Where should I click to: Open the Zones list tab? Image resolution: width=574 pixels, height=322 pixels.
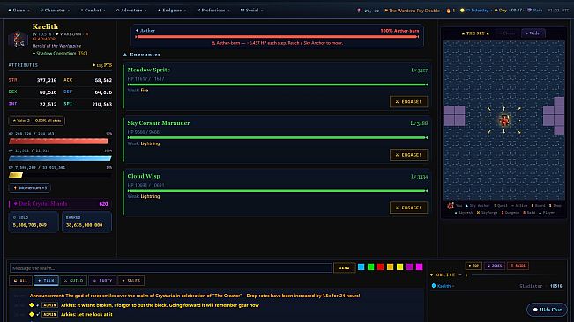[x=495, y=266]
